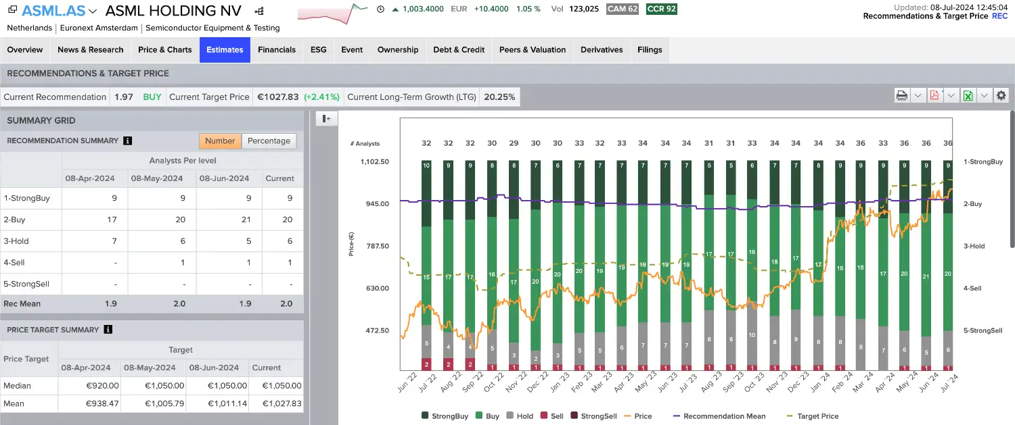Click the Median price target row label

pyautogui.click(x=17, y=386)
